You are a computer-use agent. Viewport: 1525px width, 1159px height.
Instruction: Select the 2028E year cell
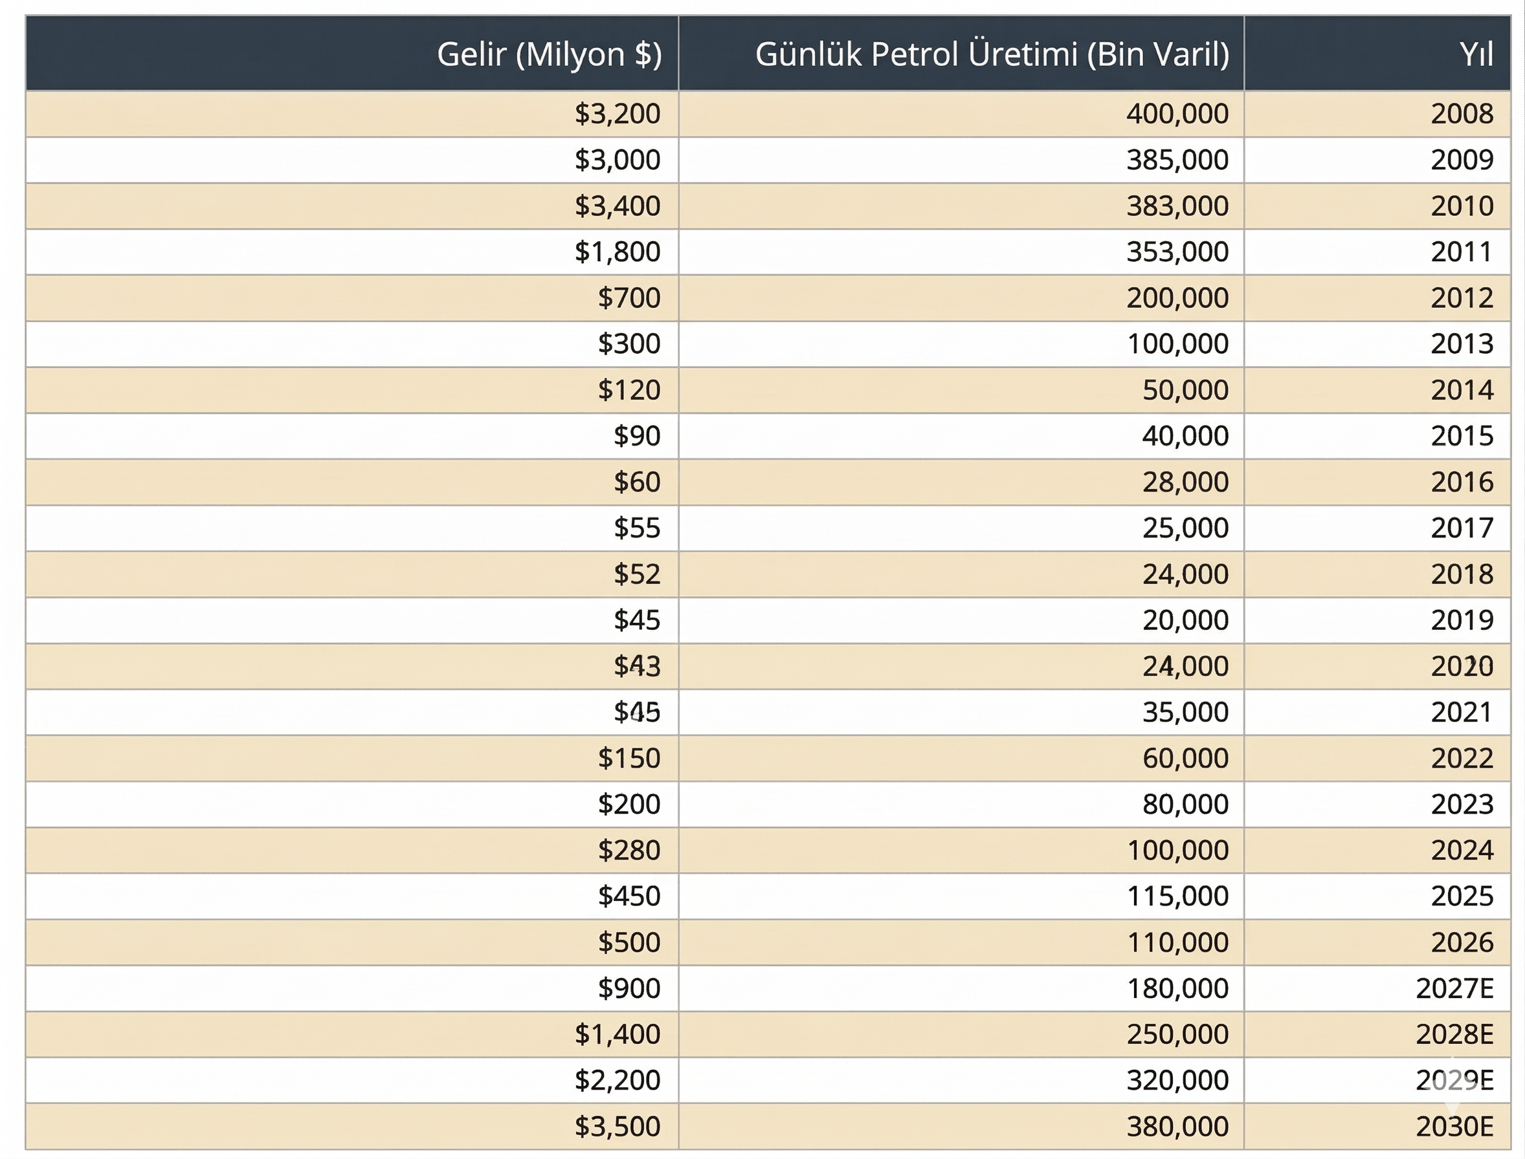coord(1454,1034)
